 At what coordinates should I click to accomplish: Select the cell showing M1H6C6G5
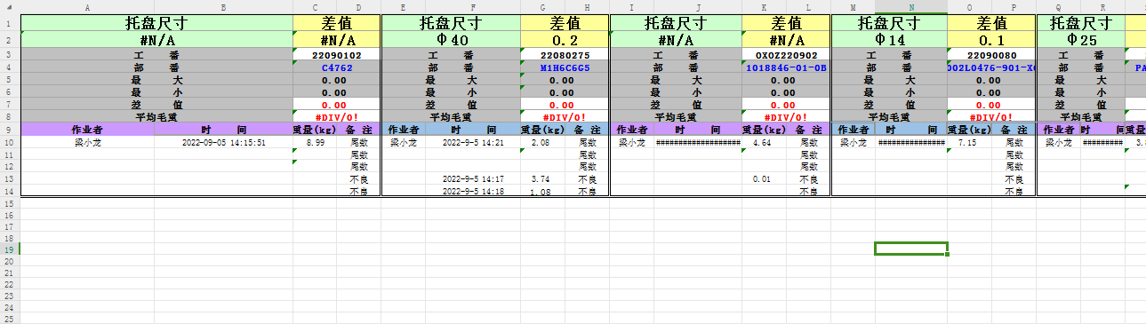coord(565,67)
